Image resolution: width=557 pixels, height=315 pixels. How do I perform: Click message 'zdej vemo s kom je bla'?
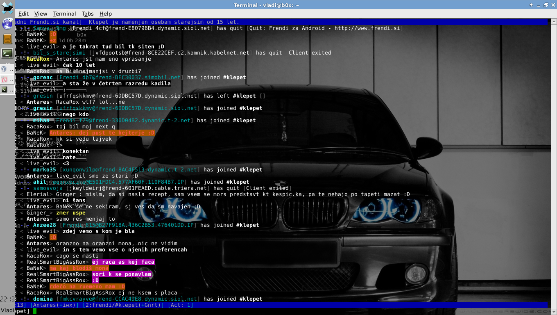point(99,231)
